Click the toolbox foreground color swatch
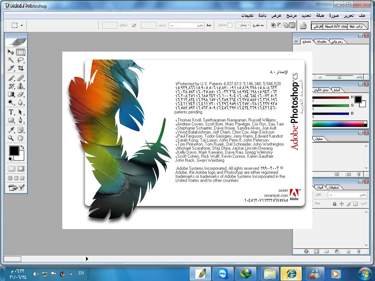Image resolution: width=375 pixels, height=281 pixels. pos(14,150)
